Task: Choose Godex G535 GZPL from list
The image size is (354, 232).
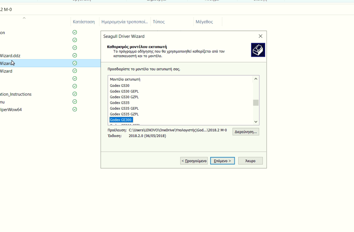Action: (124, 114)
